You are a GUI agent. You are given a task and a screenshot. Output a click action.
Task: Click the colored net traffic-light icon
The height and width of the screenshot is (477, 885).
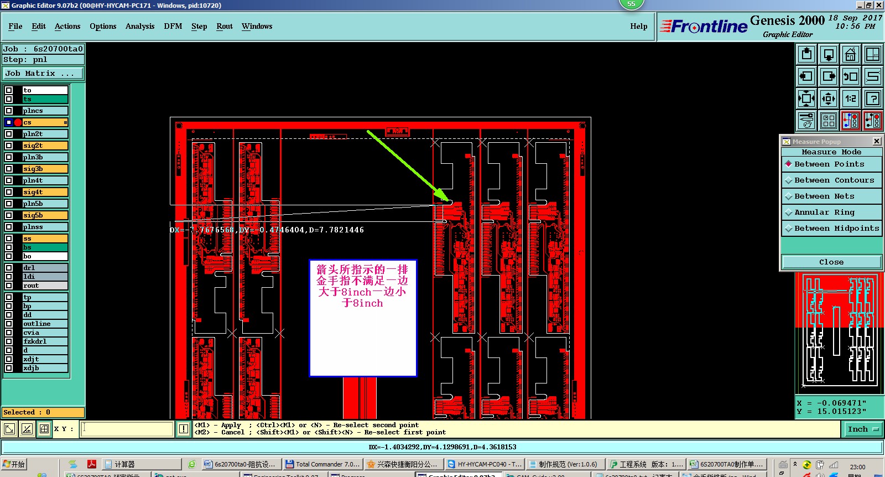(x=851, y=121)
